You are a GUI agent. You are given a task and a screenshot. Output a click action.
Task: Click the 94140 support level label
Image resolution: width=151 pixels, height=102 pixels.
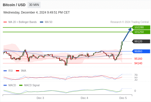tap(138, 63)
